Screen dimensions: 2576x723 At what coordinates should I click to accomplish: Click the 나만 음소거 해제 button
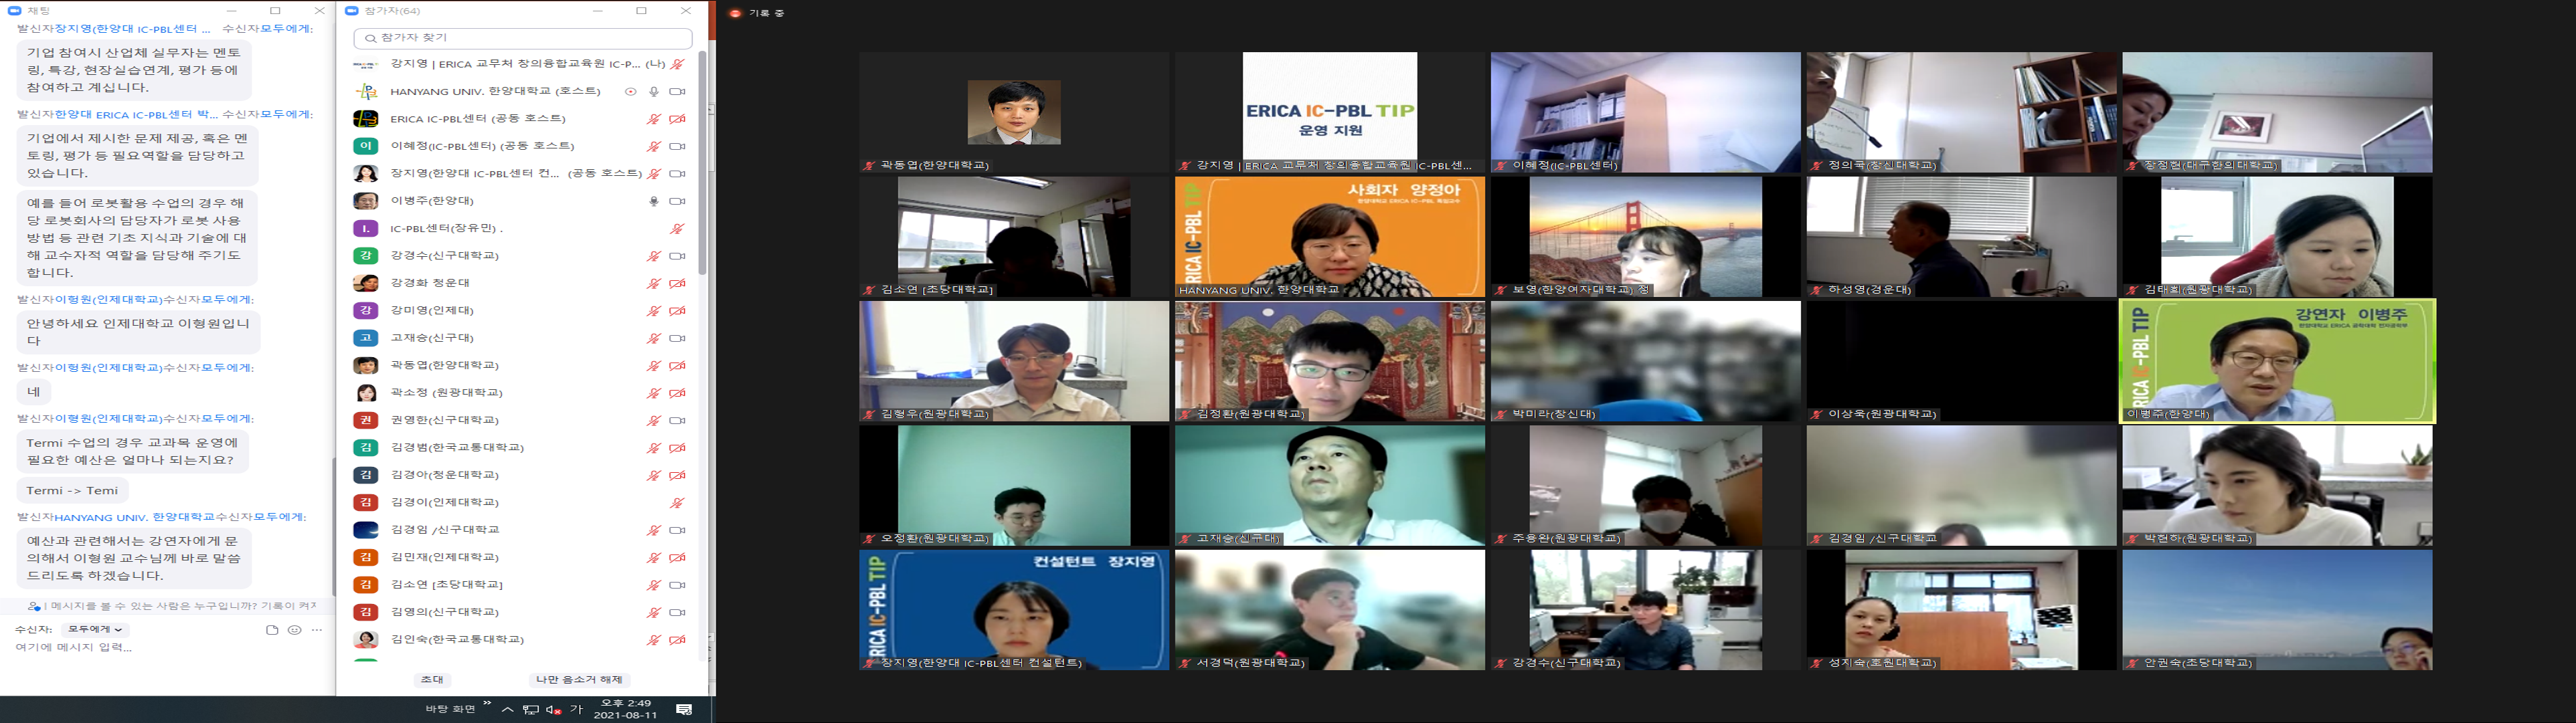pos(579,680)
